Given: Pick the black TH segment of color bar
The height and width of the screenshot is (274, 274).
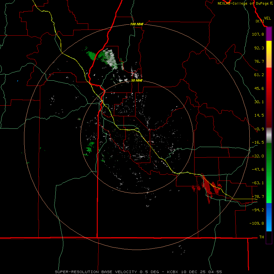Looking at the screenshot, I should coord(269,237).
